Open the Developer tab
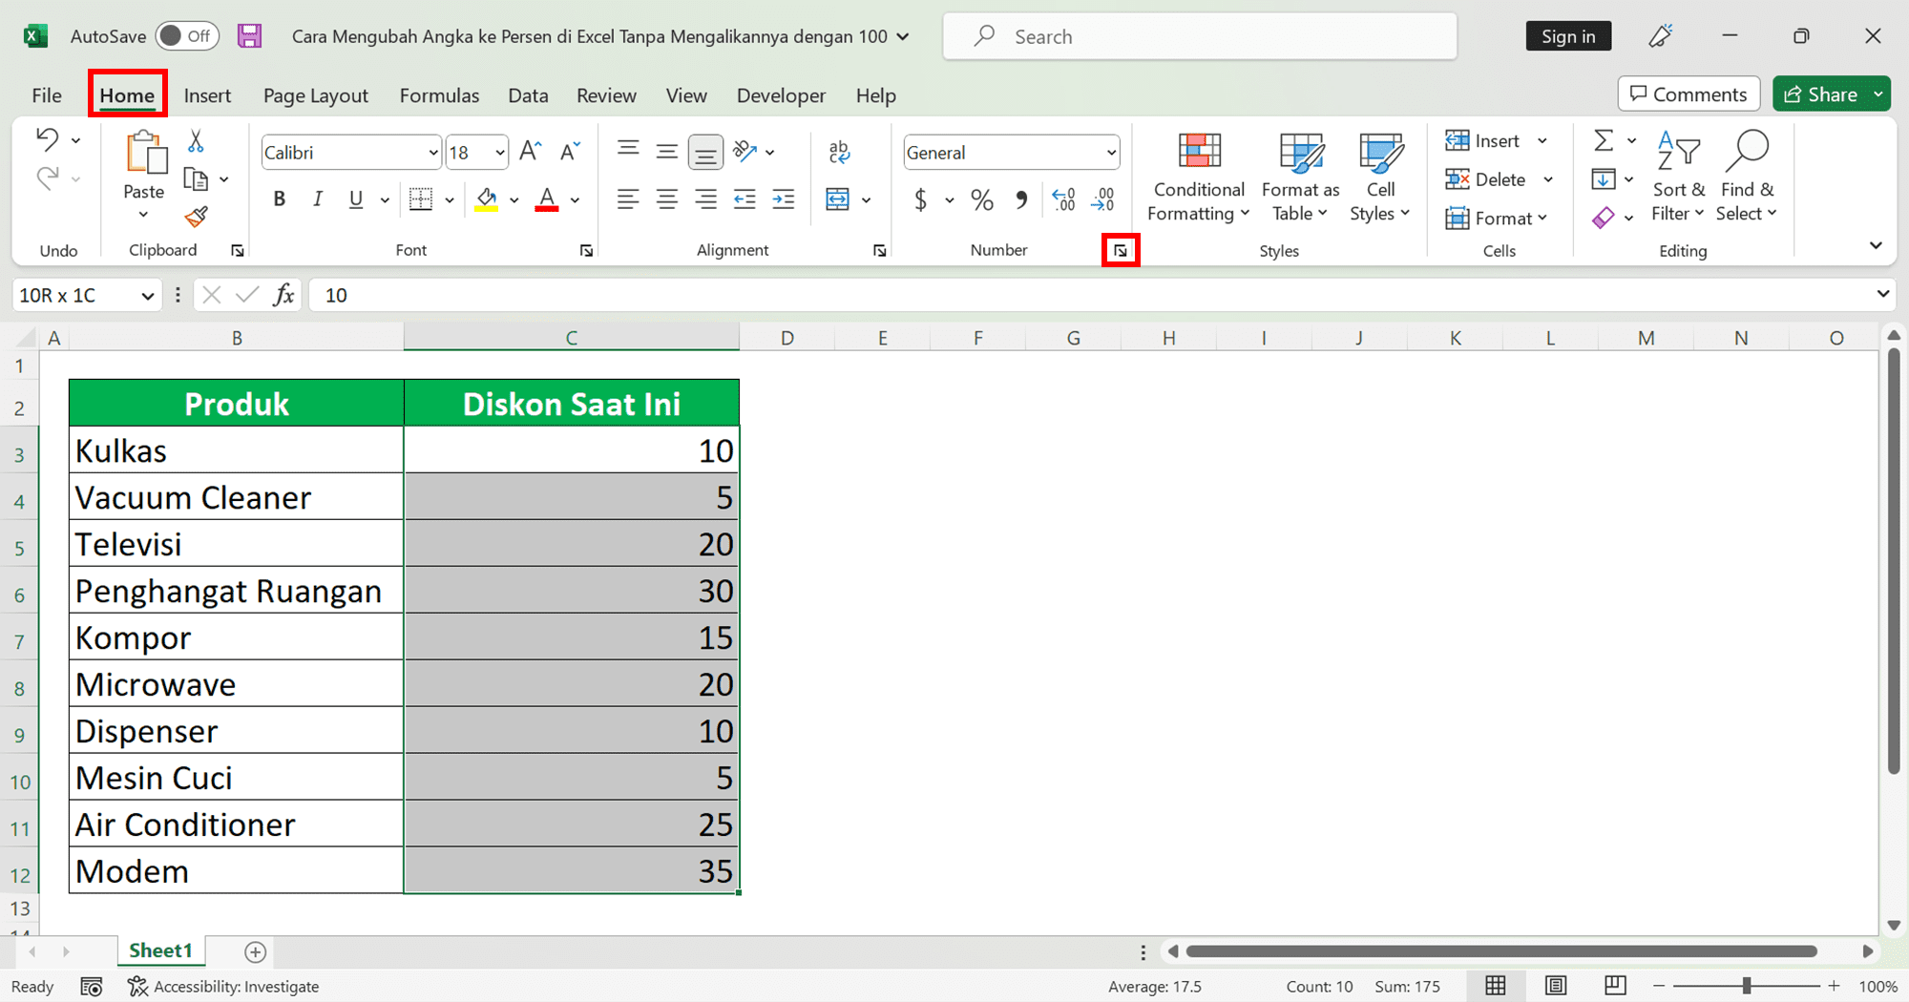This screenshot has width=1909, height=1002. [x=781, y=95]
